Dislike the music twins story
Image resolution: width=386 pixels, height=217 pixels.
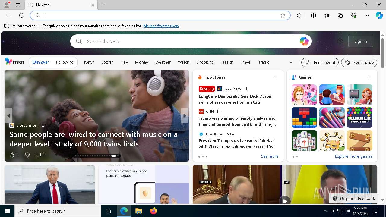tap(27, 155)
